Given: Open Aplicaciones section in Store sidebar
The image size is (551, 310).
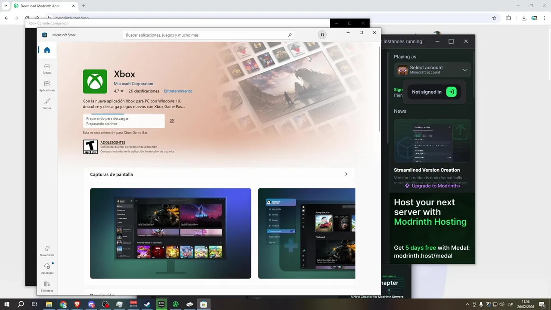Looking at the screenshot, I should pos(47,86).
